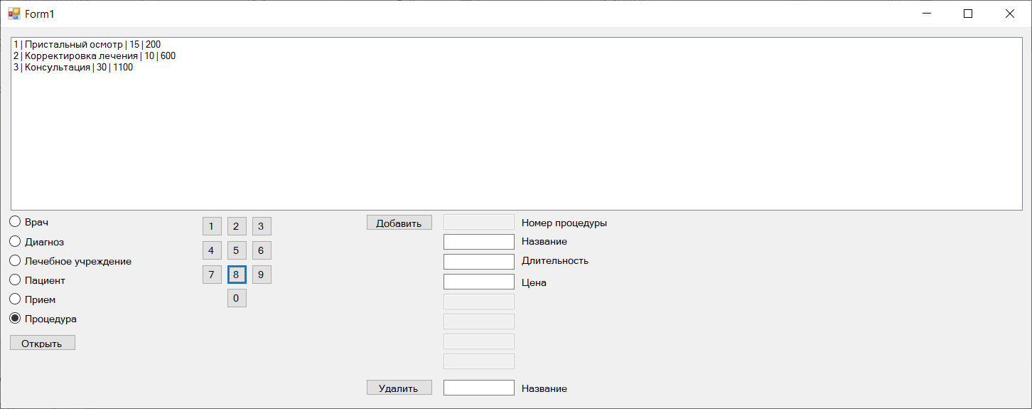Click the Удалить button

click(x=399, y=388)
